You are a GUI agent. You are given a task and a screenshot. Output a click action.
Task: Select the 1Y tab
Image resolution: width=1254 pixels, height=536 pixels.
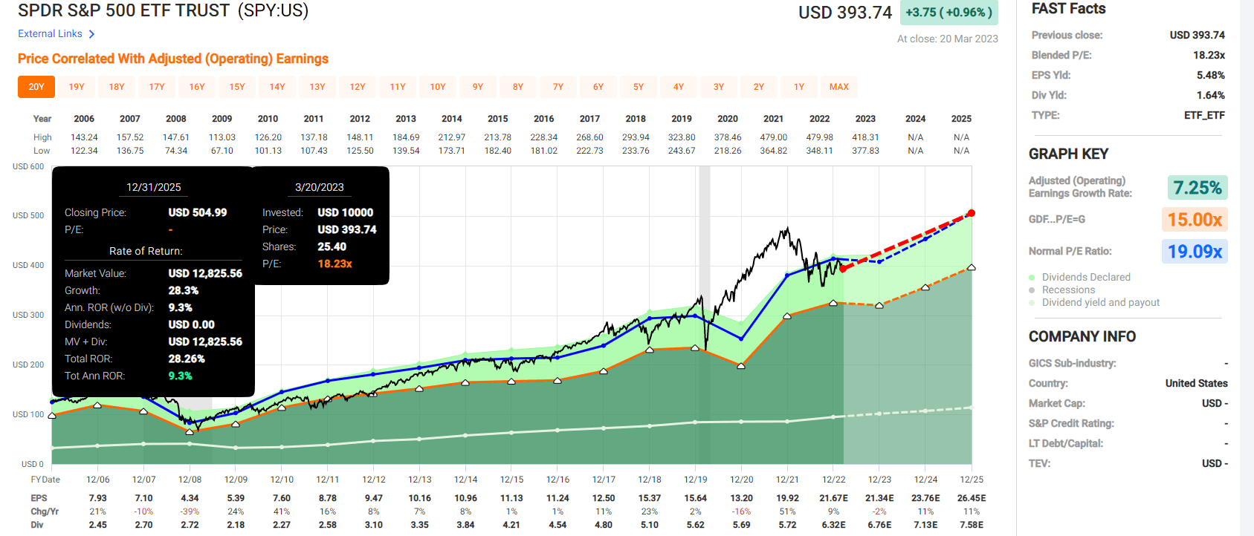[799, 87]
